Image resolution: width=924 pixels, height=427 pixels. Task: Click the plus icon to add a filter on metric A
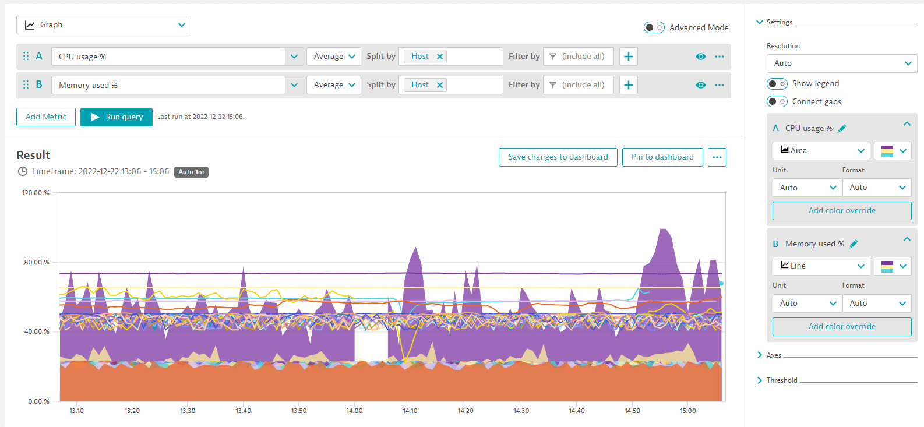point(628,57)
